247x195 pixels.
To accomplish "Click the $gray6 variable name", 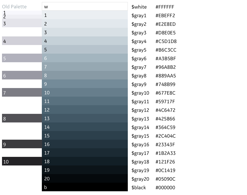I will tap(139, 58).
